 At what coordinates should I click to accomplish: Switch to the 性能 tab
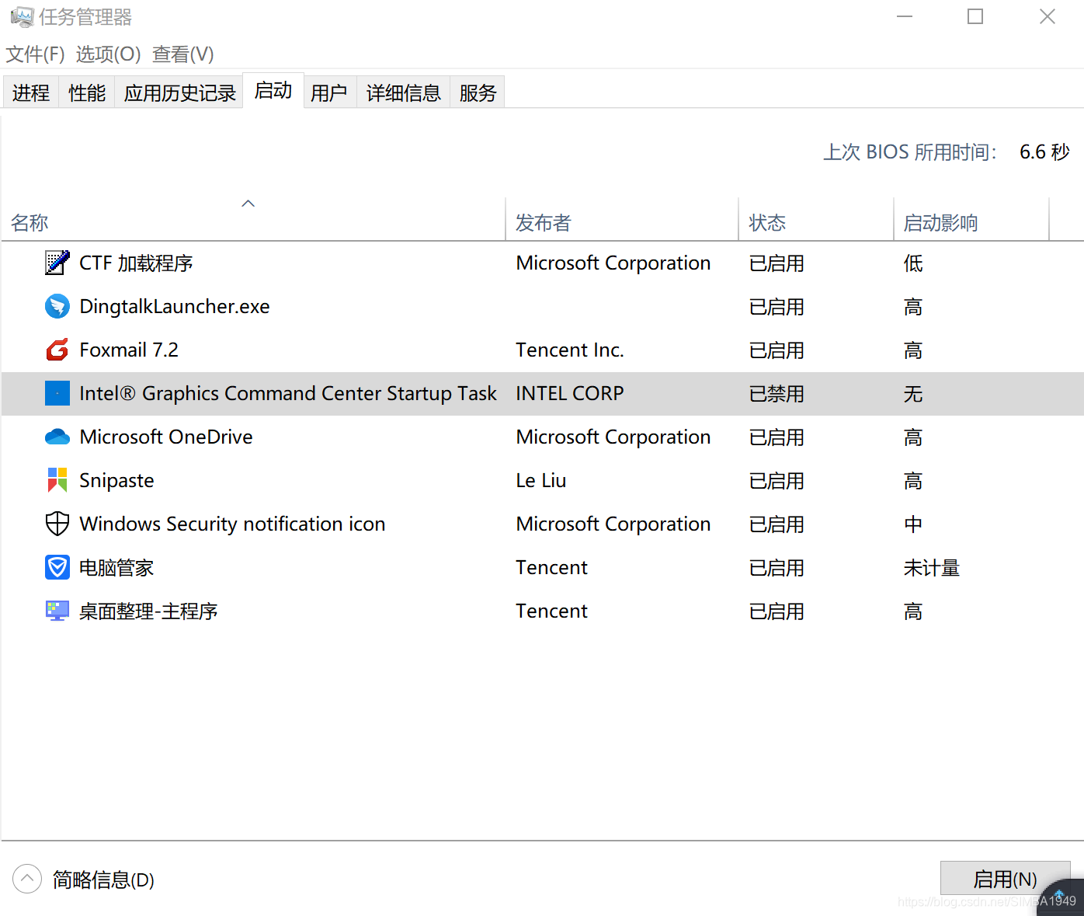click(x=87, y=92)
